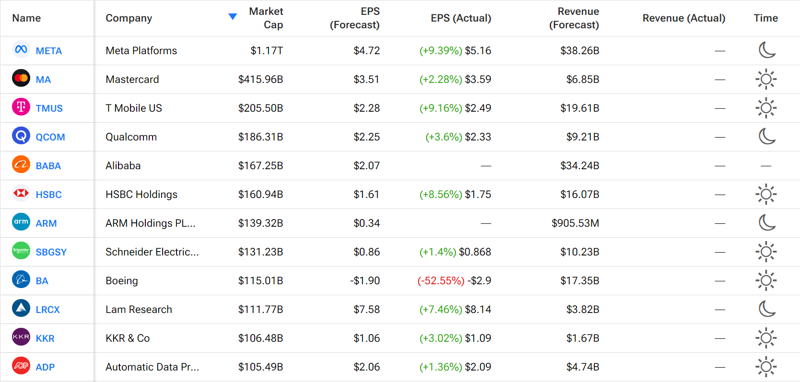Viewport: 800px width, 382px height.
Task: Click the EPS actual '(+9.39%) $5.16'
Action: click(x=455, y=51)
